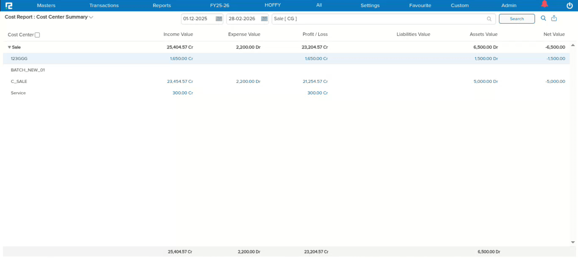Viewport: 578px width, 258px height.
Task: Open the Cost Center Summary report dropdown
Action: tap(91, 17)
